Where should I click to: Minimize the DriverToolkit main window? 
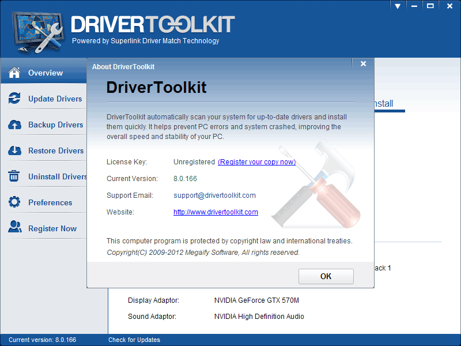[x=414, y=6]
